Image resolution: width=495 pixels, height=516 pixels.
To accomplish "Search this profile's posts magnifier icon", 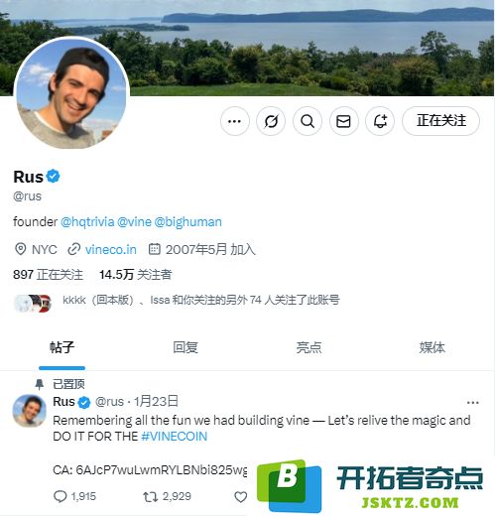I will (308, 121).
